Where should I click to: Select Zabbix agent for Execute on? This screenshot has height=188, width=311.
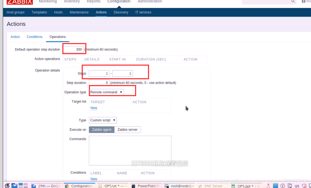click(101, 130)
